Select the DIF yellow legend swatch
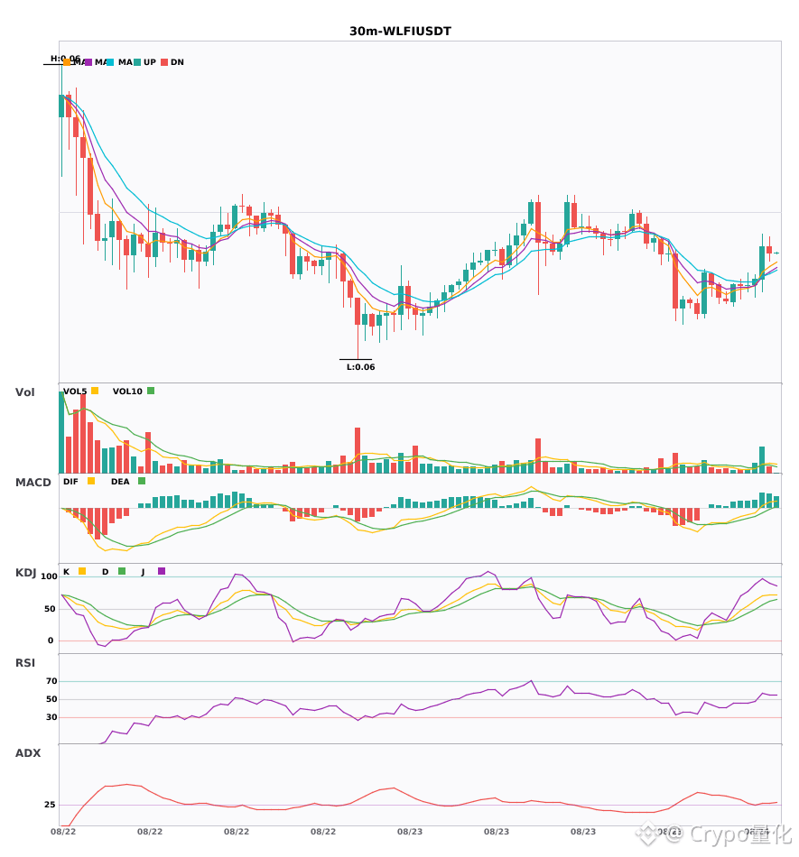The height and width of the screenshot is (857, 799). pyautogui.click(x=91, y=481)
